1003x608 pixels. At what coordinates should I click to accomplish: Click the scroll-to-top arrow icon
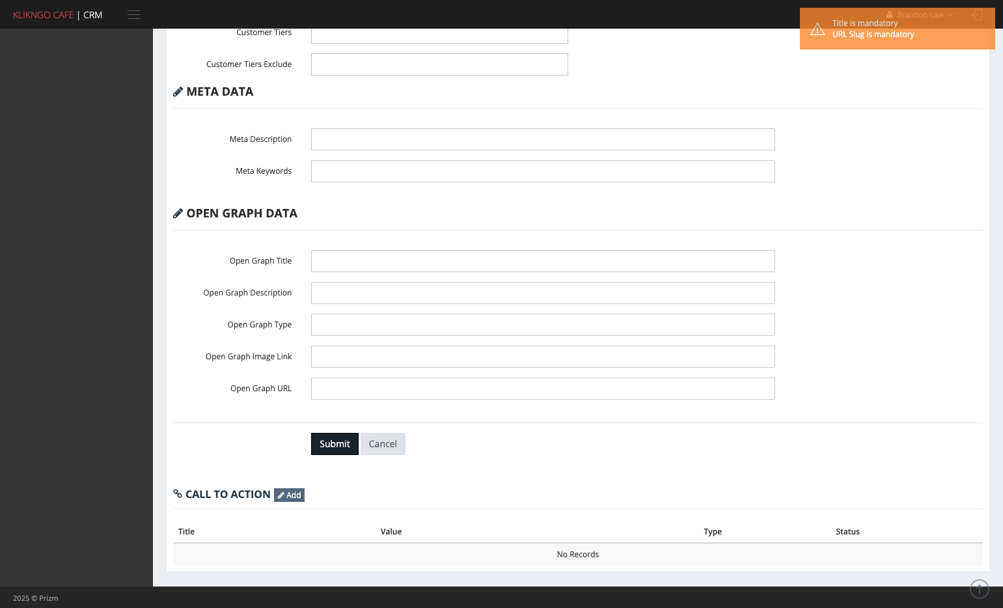pyautogui.click(x=980, y=589)
